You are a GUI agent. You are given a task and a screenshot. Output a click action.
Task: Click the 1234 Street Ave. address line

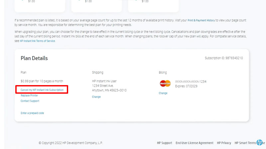(x=103, y=86)
